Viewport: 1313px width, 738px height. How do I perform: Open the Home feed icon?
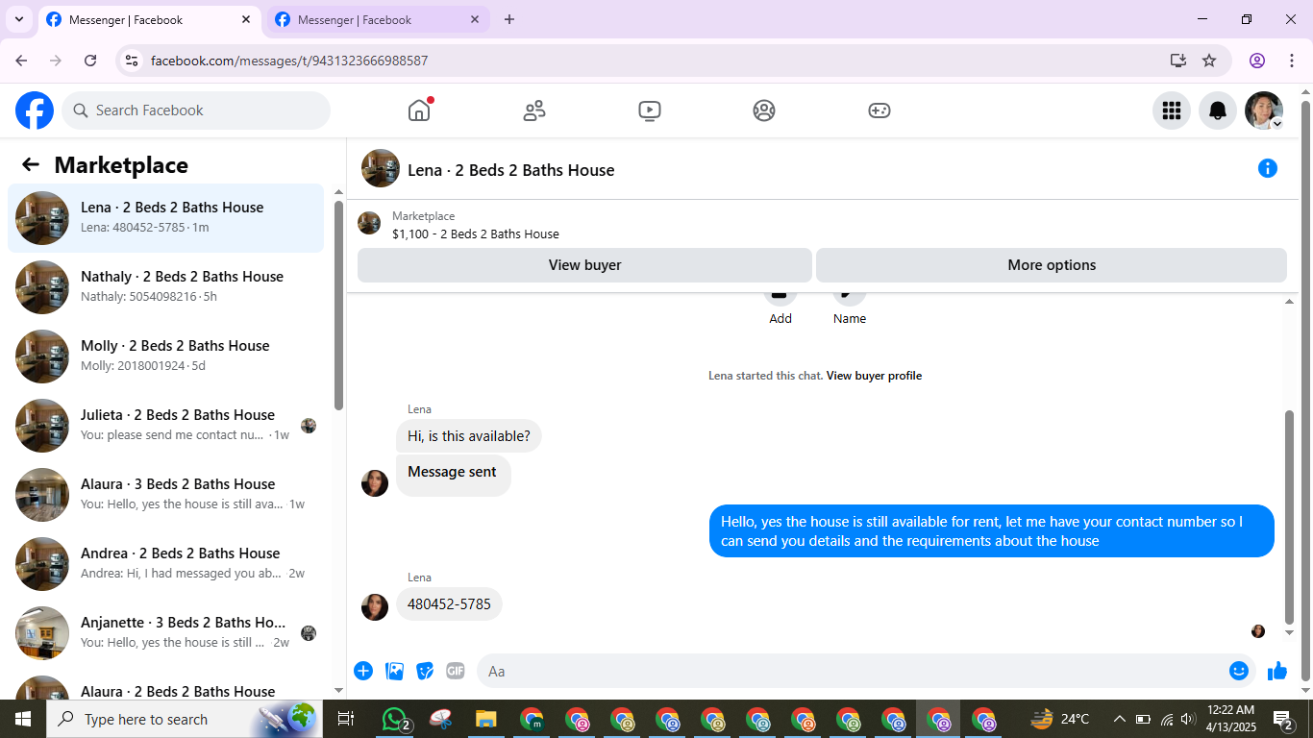tap(419, 111)
